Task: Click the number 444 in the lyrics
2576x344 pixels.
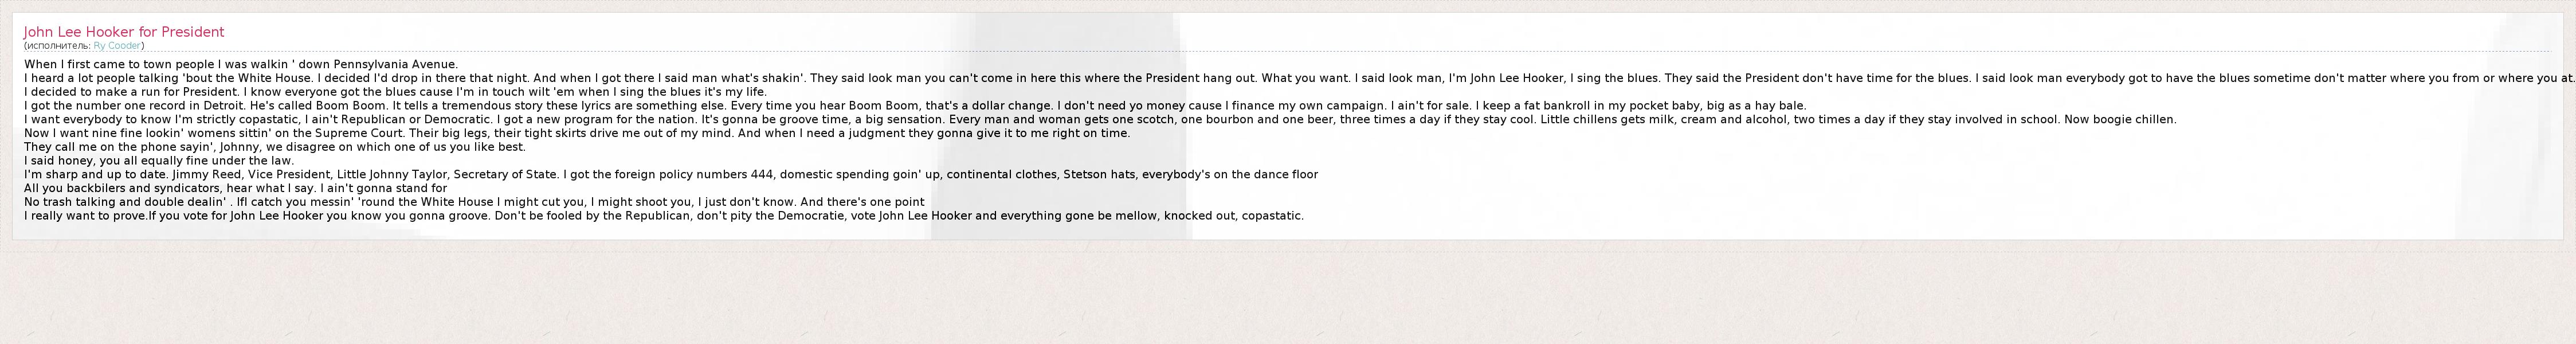Action: pos(763,175)
